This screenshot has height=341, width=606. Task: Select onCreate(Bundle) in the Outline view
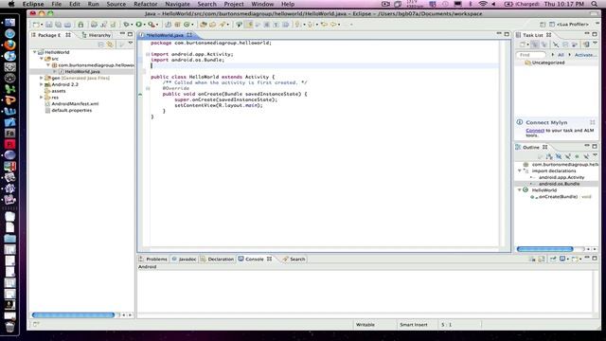pos(558,196)
